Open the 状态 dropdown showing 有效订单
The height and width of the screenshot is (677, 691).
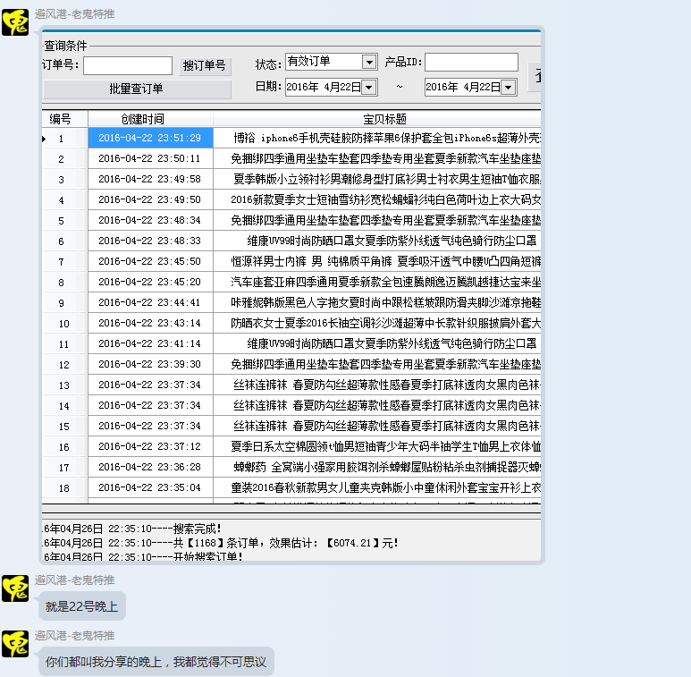(x=368, y=62)
